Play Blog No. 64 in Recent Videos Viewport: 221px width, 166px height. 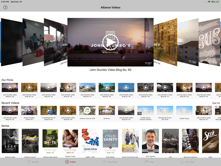68,110
